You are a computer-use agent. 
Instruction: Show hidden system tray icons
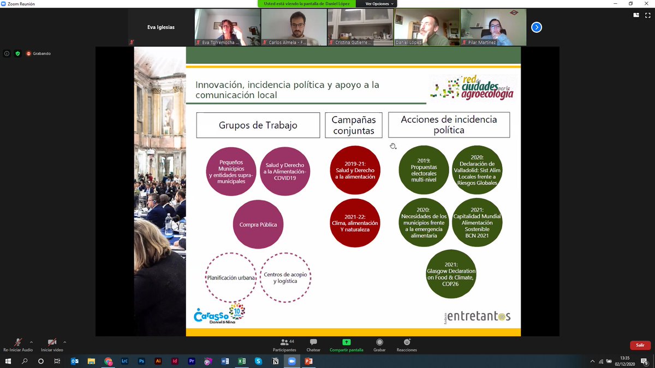(x=592, y=361)
